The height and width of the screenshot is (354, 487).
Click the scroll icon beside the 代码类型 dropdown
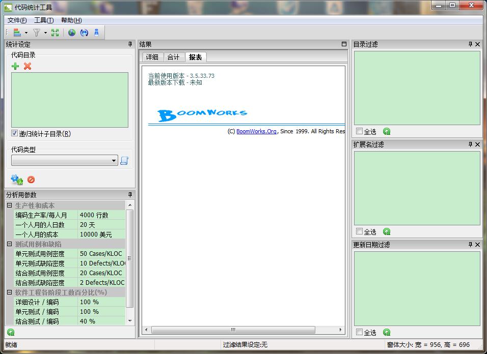pos(124,161)
